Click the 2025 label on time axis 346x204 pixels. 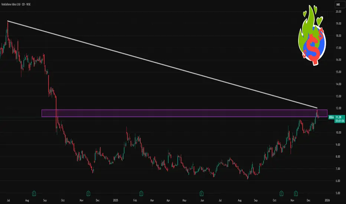[x=115, y=200]
